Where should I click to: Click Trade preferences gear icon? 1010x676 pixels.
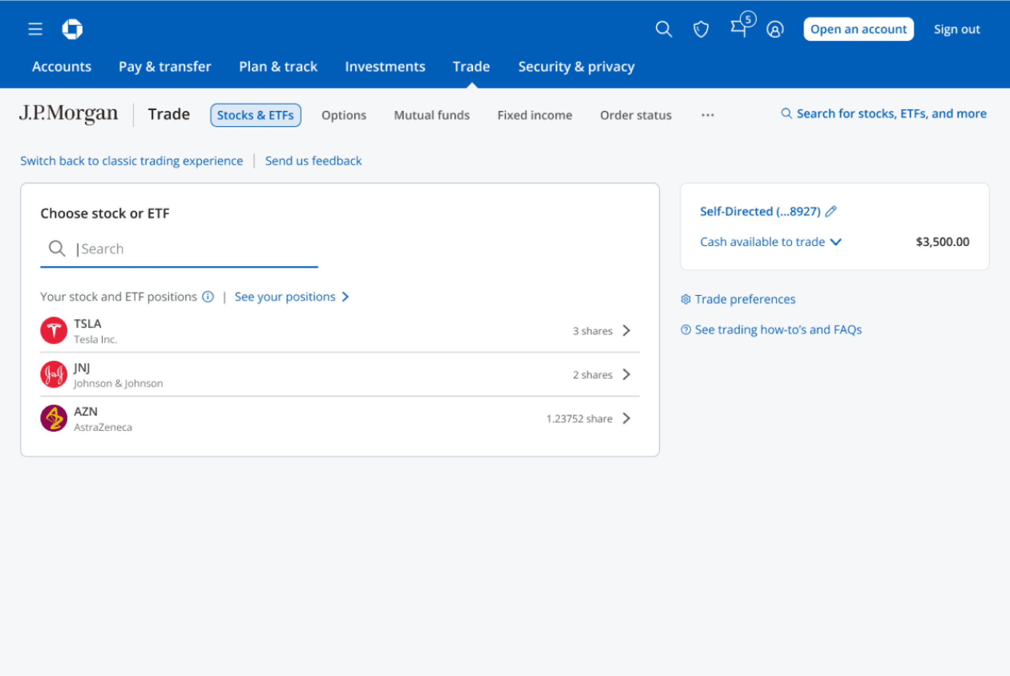(686, 299)
